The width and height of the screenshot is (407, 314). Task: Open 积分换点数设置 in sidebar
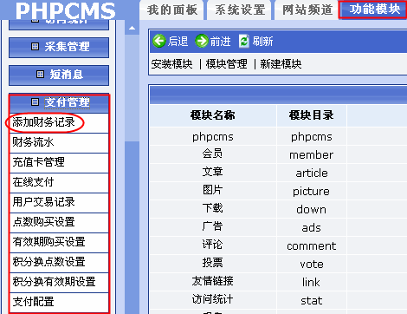(59, 263)
